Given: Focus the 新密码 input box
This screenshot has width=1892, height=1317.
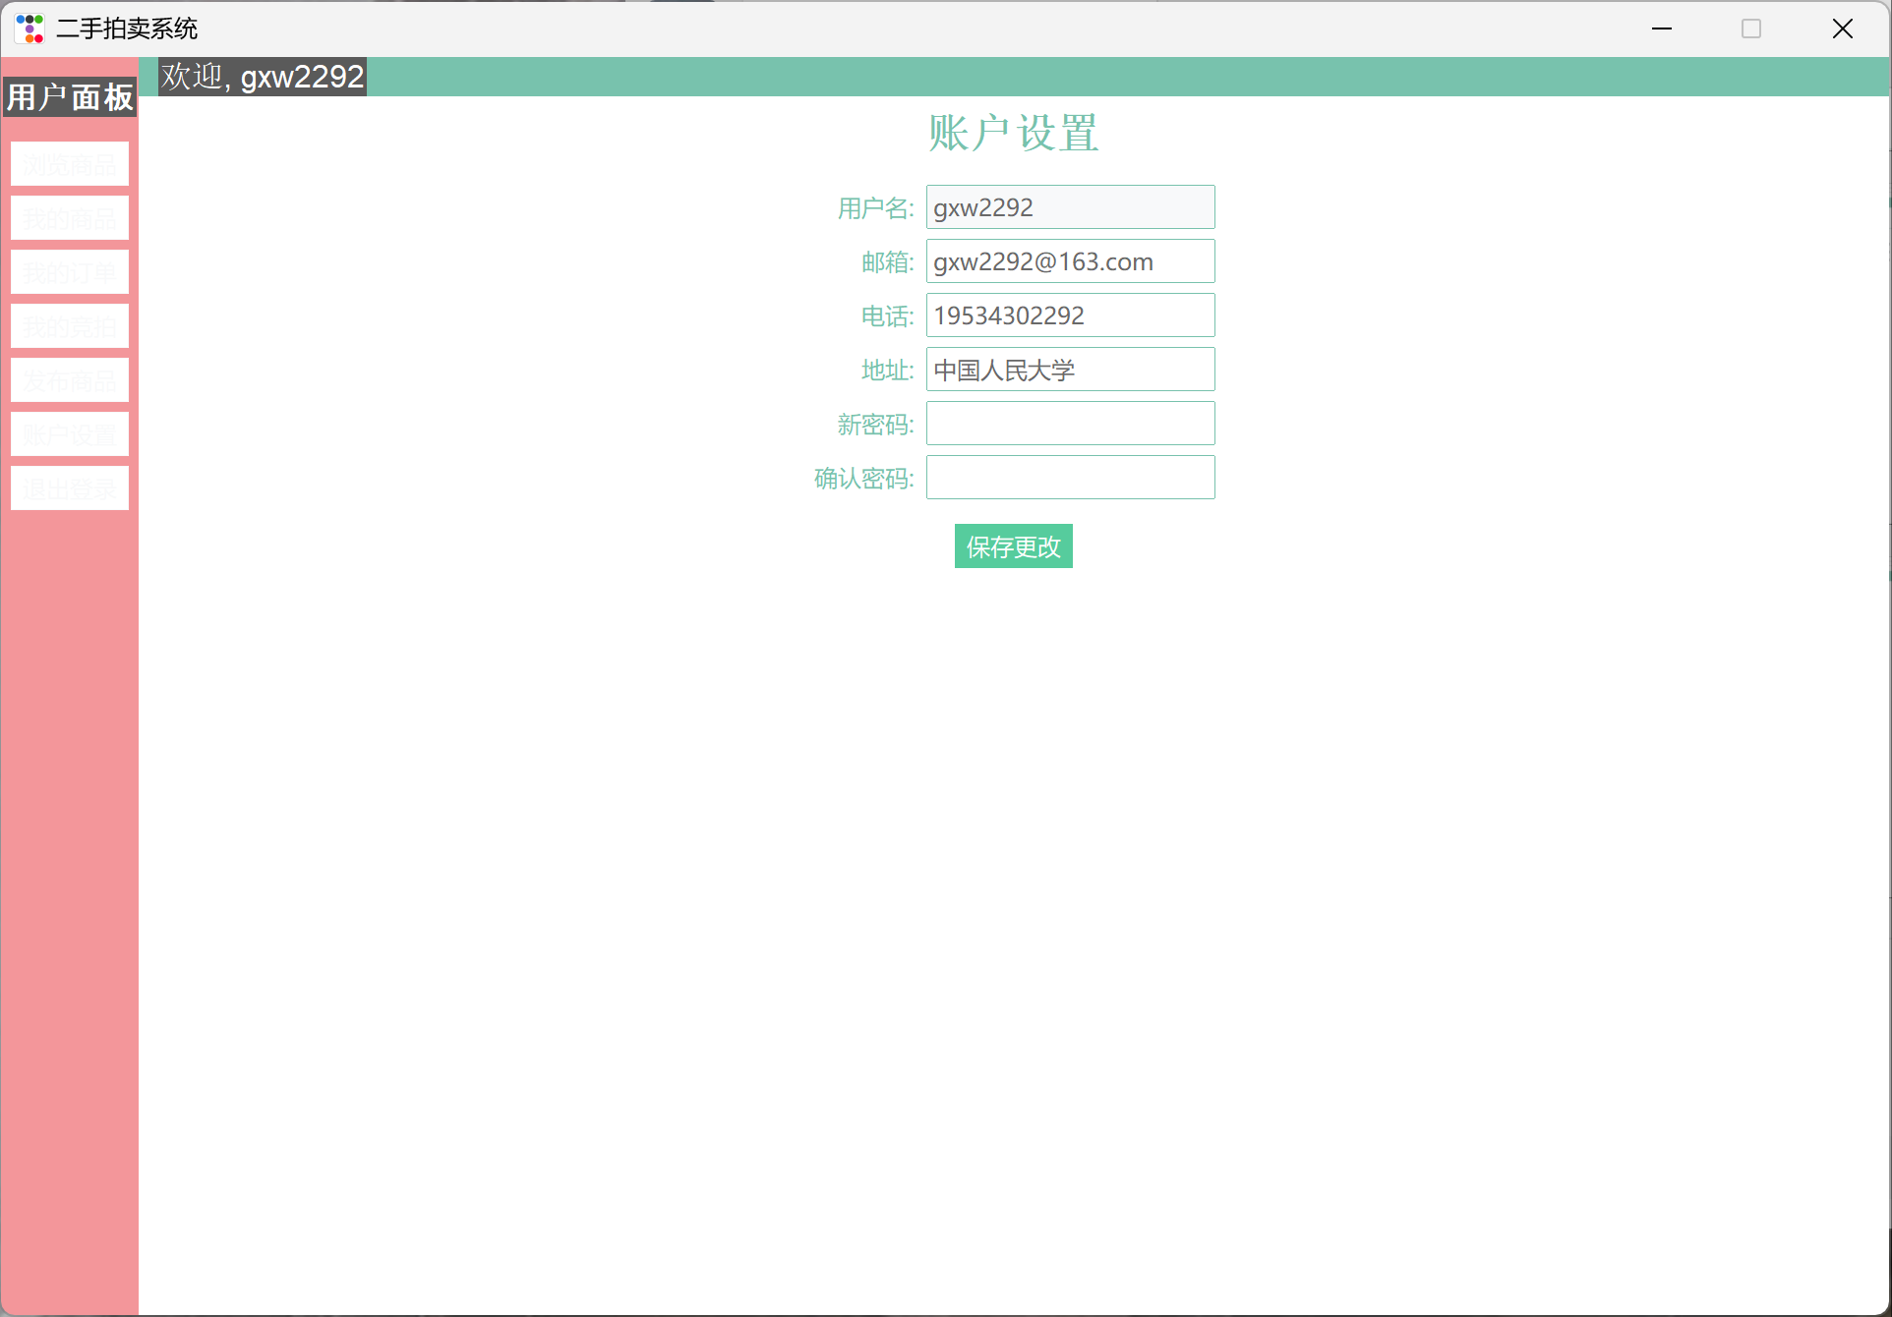Looking at the screenshot, I should pyautogui.click(x=1070, y=424).
